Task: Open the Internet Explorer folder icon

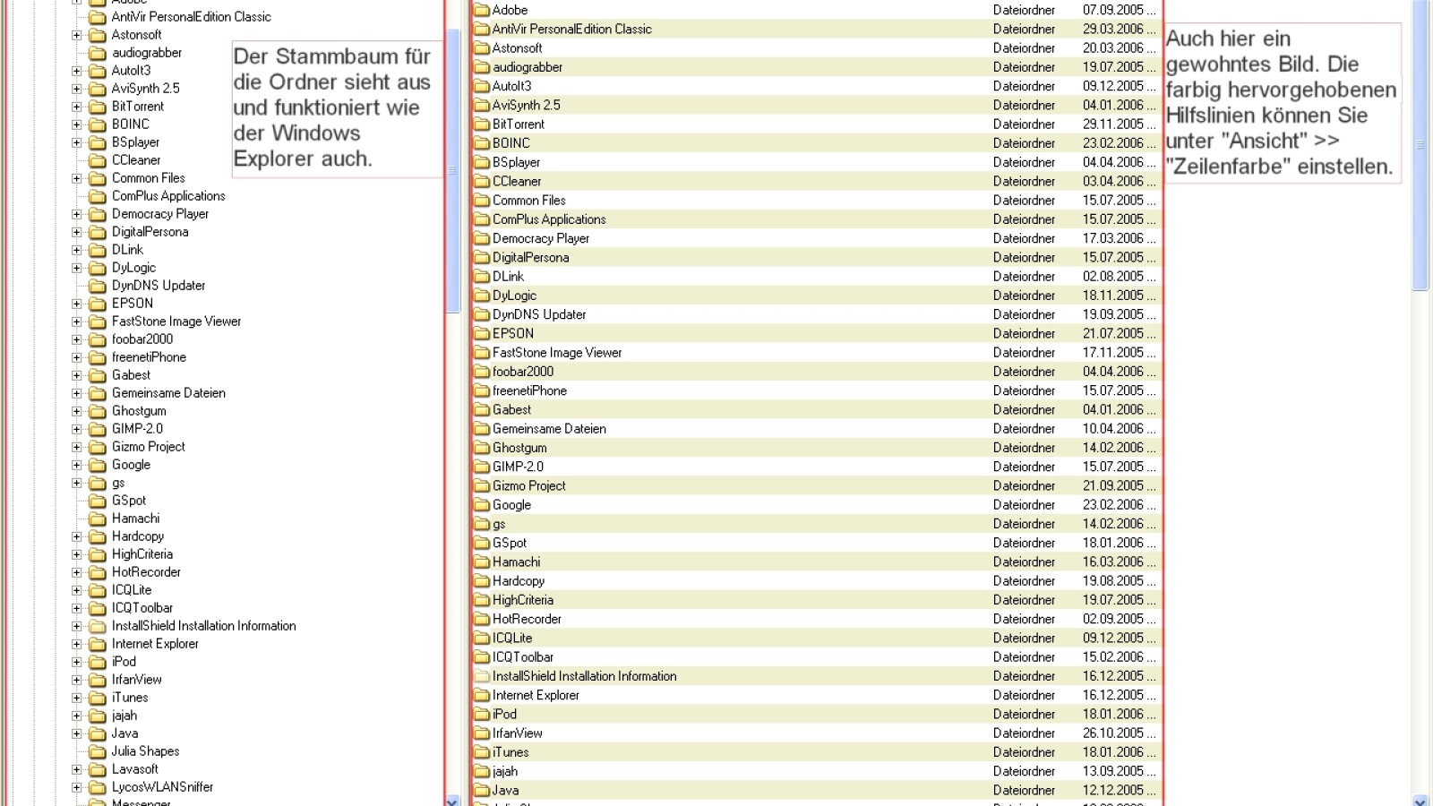Action: point(483,695)
